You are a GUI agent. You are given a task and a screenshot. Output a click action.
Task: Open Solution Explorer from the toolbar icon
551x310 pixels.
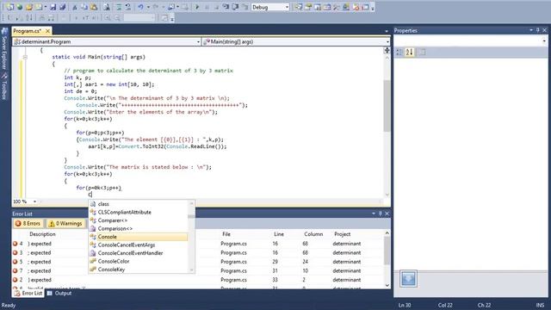click(x=299, y=7)
